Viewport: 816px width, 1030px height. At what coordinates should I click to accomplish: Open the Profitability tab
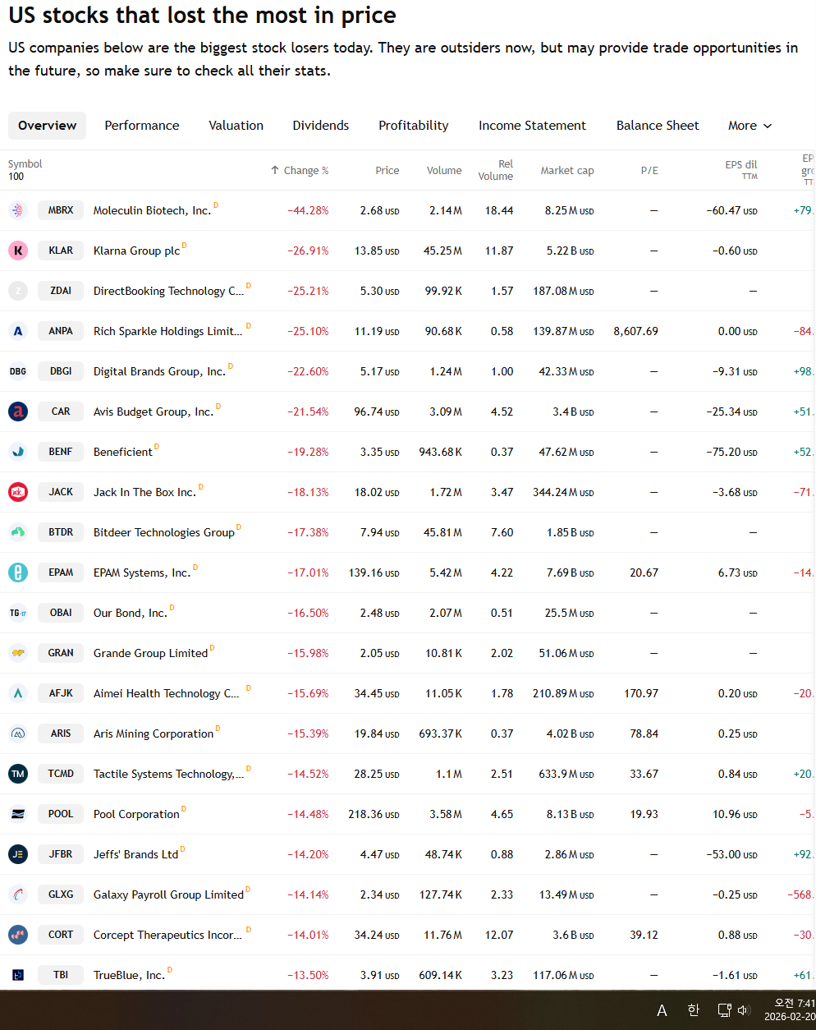(x=414, y=126)
